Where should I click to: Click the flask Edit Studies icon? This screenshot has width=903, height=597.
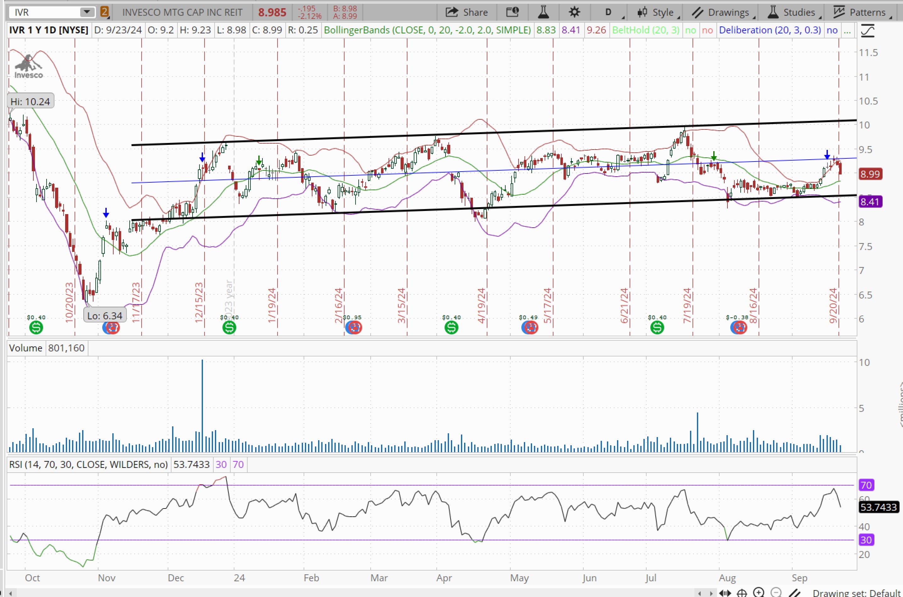point(543,12)
